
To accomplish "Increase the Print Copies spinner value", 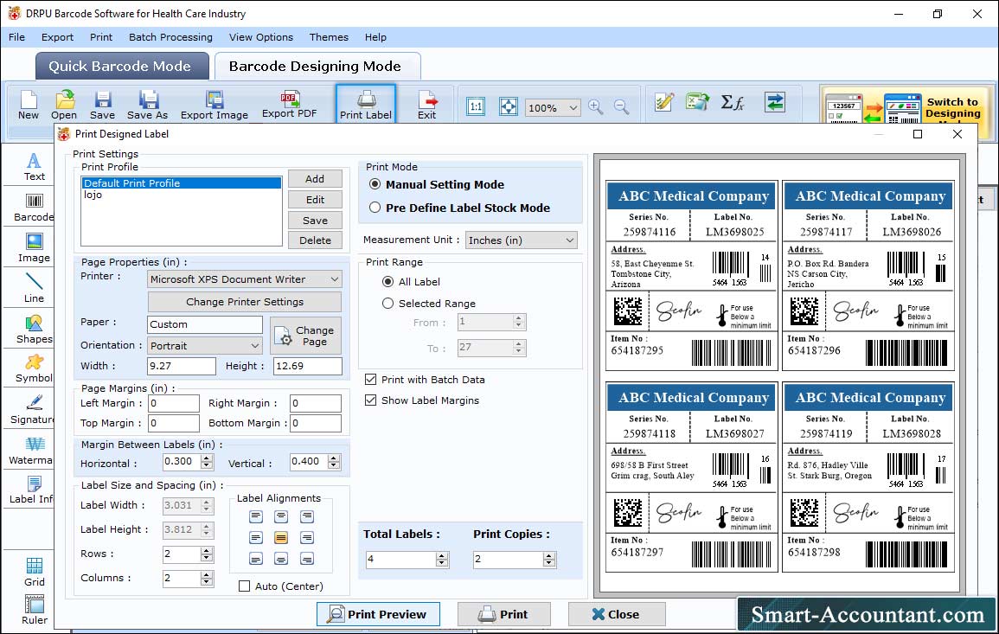I will click(549, 556).
